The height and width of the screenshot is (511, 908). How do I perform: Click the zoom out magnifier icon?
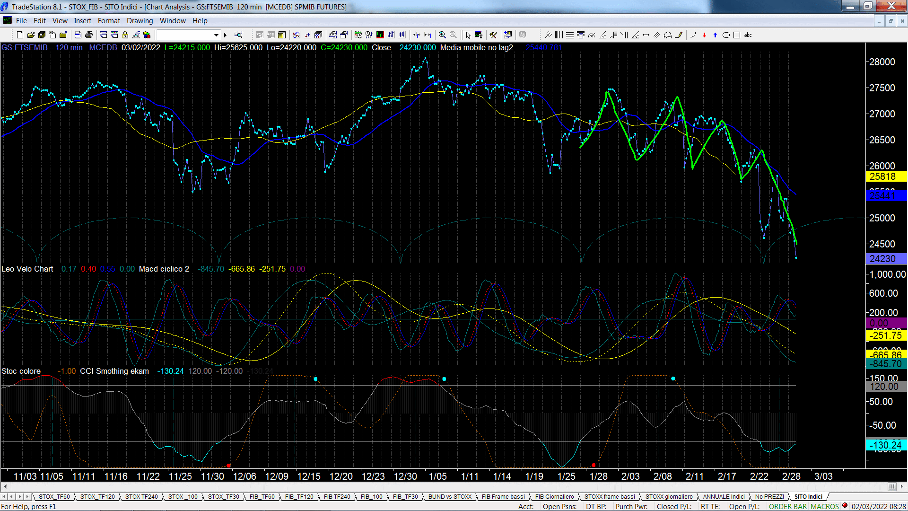[453, 35]
